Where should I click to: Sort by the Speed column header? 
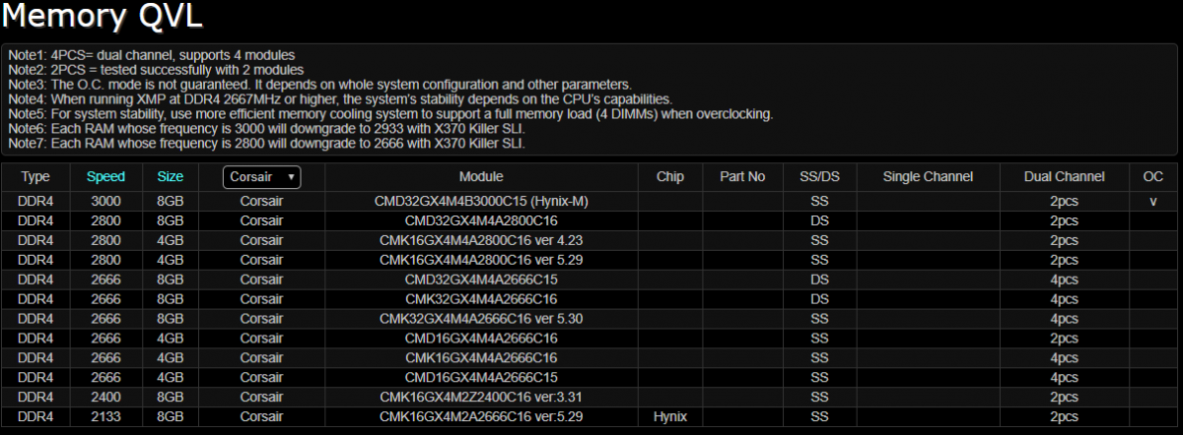105,177
